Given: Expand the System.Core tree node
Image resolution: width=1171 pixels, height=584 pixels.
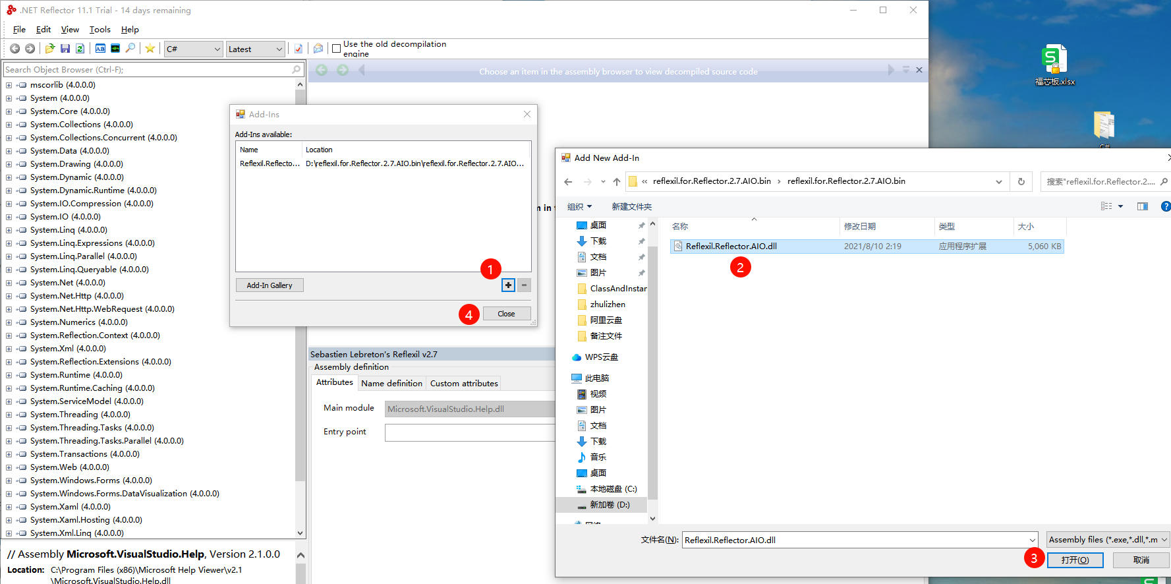Looking at the screenshot, I should (x=9, y=111).
